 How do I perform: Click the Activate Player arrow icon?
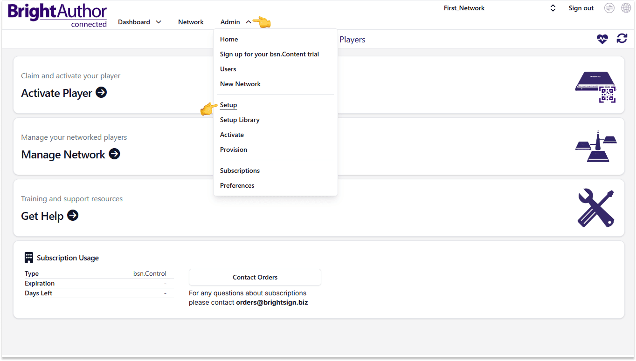pos(101,93)
